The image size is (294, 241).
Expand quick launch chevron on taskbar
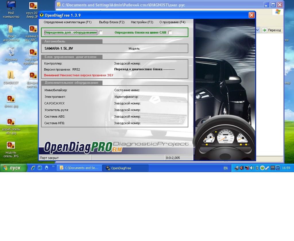(53, 166)
